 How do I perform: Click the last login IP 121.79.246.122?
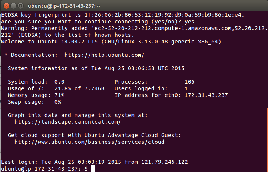[x=165, y=162]
